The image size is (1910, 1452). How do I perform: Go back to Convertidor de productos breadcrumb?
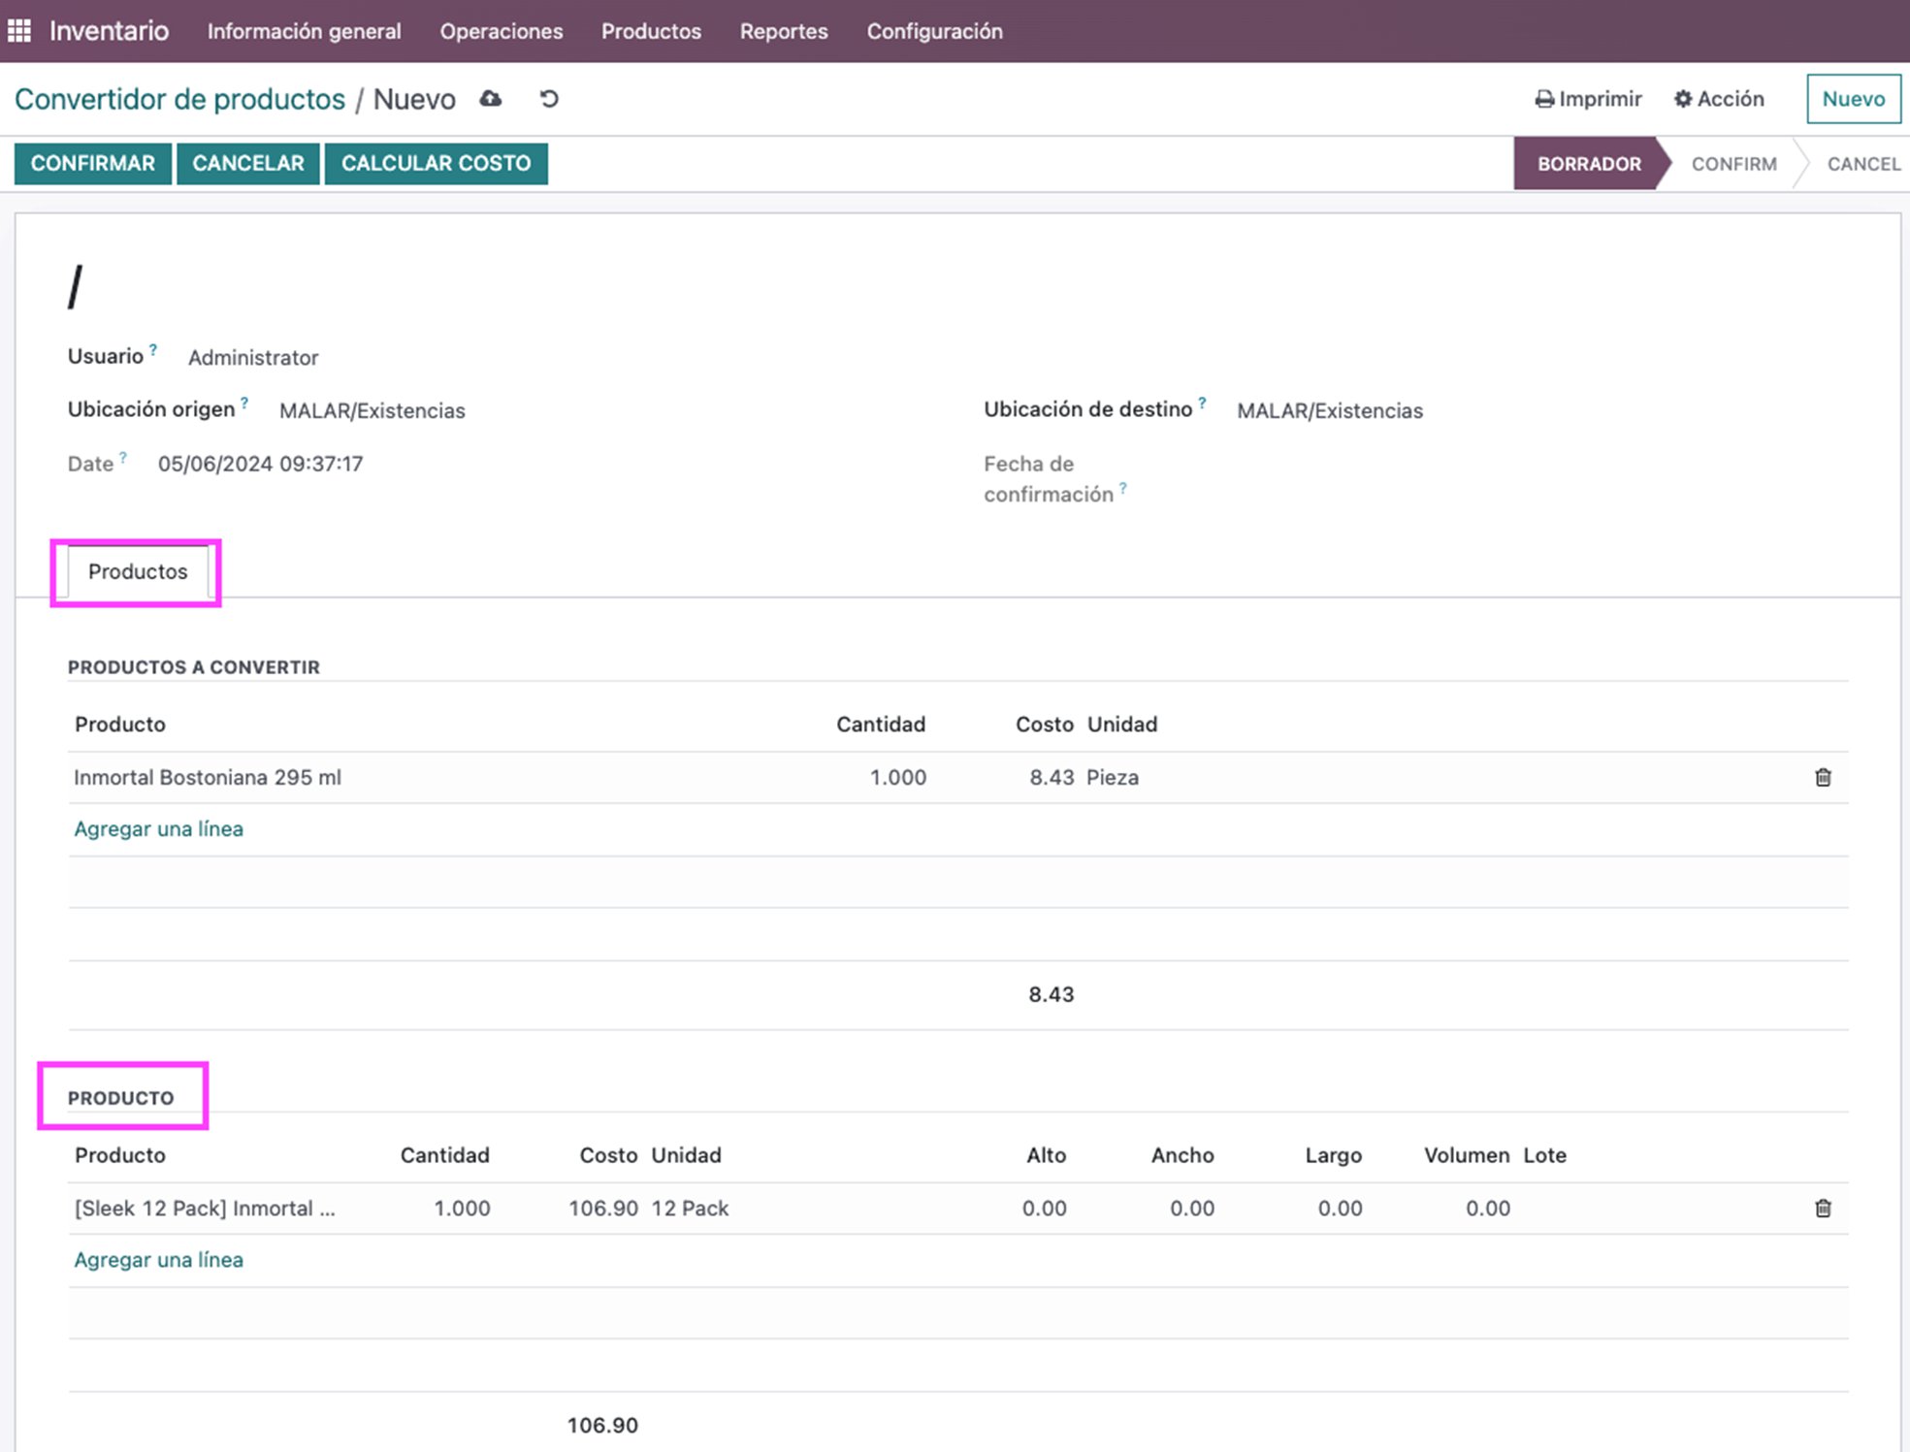click(x=180, y=99)
